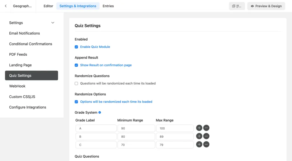Click the eye icon in Preview & Design
Viewport: 292px width, 161px height.
[x=252, y=6]
